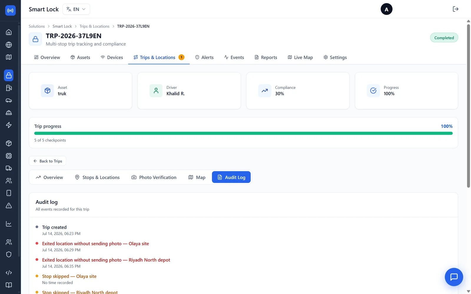This screenshot has height=294, width=471.
Task: Switch to the Assets tab
Action: click(x=80, y=57)
